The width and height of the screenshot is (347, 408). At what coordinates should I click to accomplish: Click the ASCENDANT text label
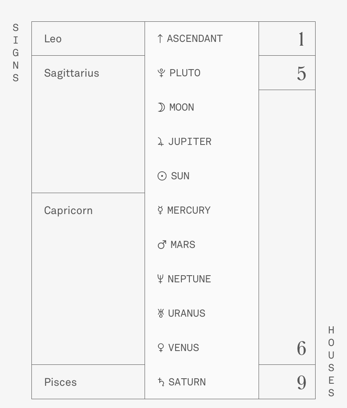[195, 39]
